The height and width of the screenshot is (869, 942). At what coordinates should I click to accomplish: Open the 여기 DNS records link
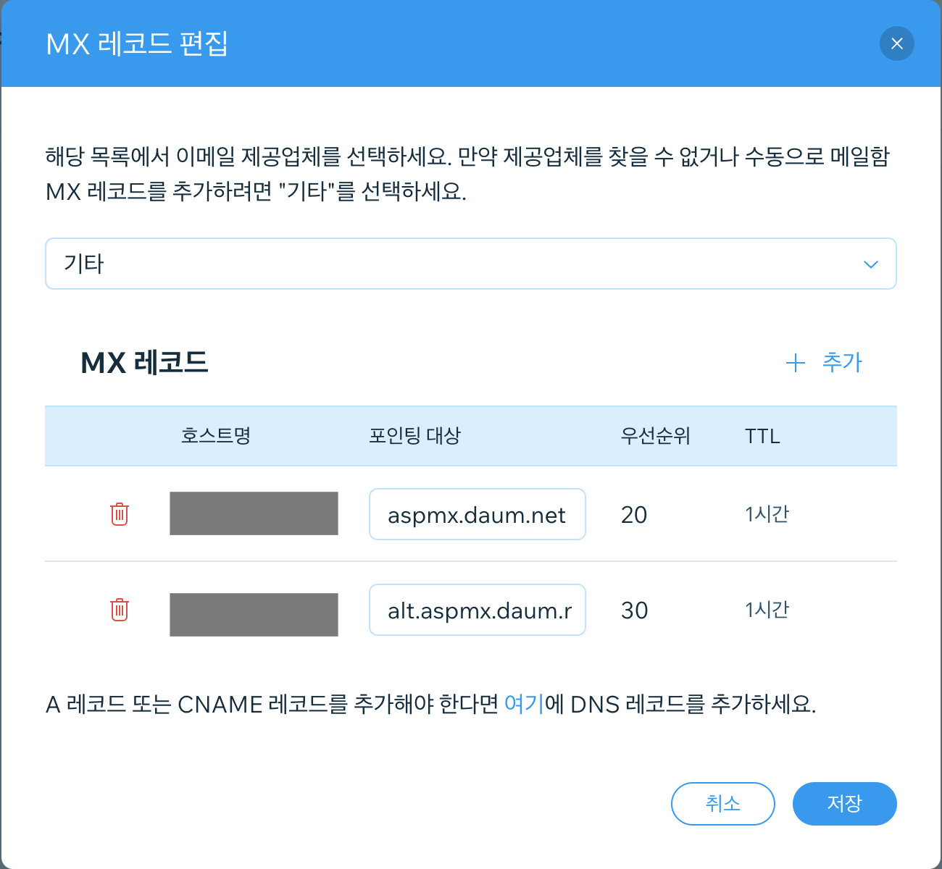click(524, 704)
